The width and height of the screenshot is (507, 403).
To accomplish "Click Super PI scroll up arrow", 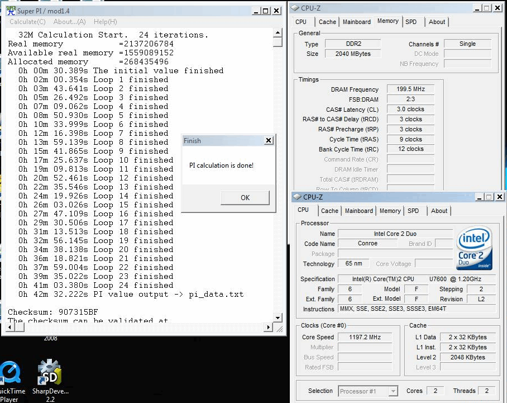I will pos(278,32).
